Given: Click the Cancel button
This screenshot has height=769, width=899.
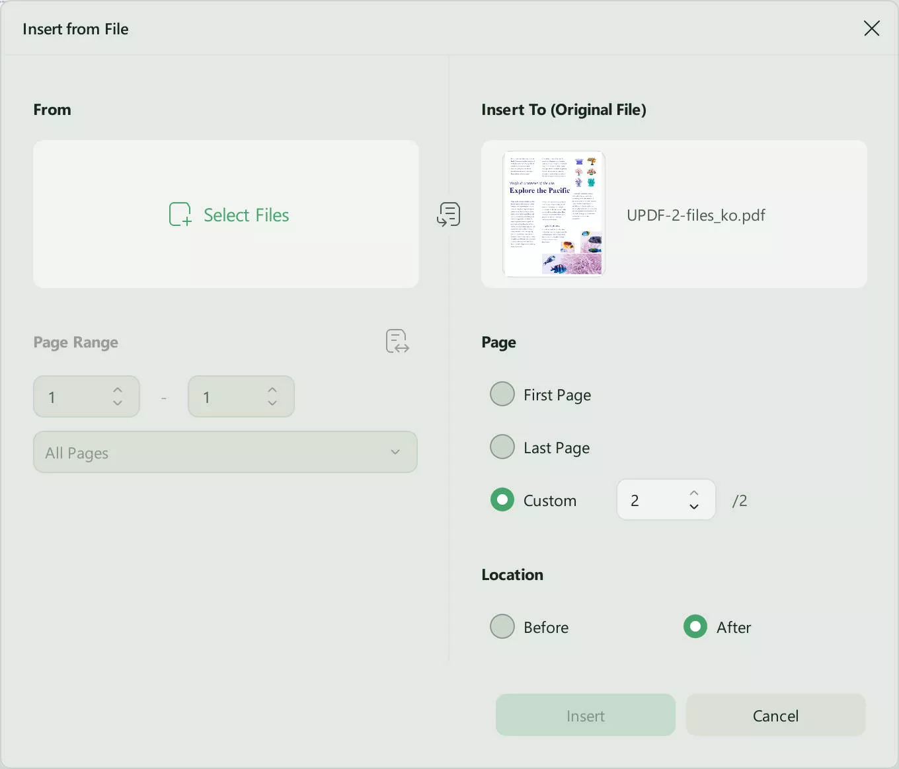Looking at the screenshot, I should click(x=775, y=715).
